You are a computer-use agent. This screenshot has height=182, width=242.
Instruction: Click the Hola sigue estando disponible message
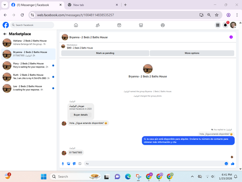click(88, 123)
